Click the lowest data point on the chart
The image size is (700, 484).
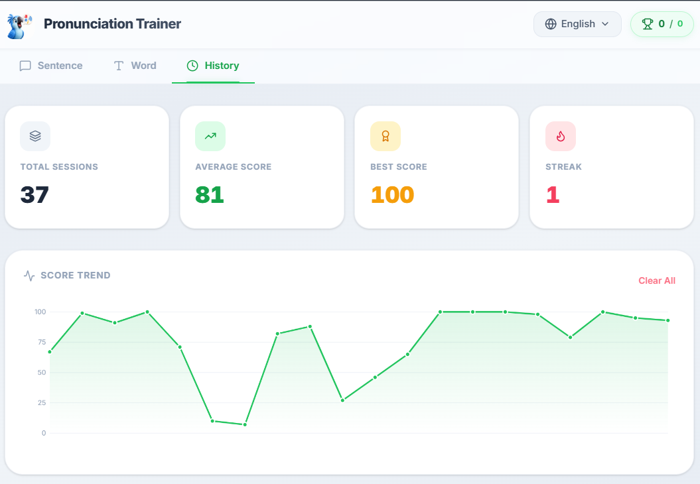click(245, 425)
